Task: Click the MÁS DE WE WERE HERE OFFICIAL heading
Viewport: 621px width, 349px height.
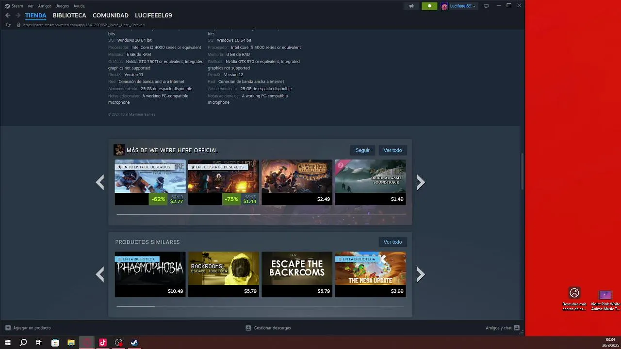Action: tap(172, 150)
